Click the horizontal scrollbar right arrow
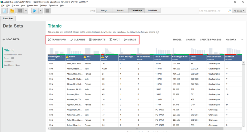Viewport: 247px width, 132px height. coord(241,129)
